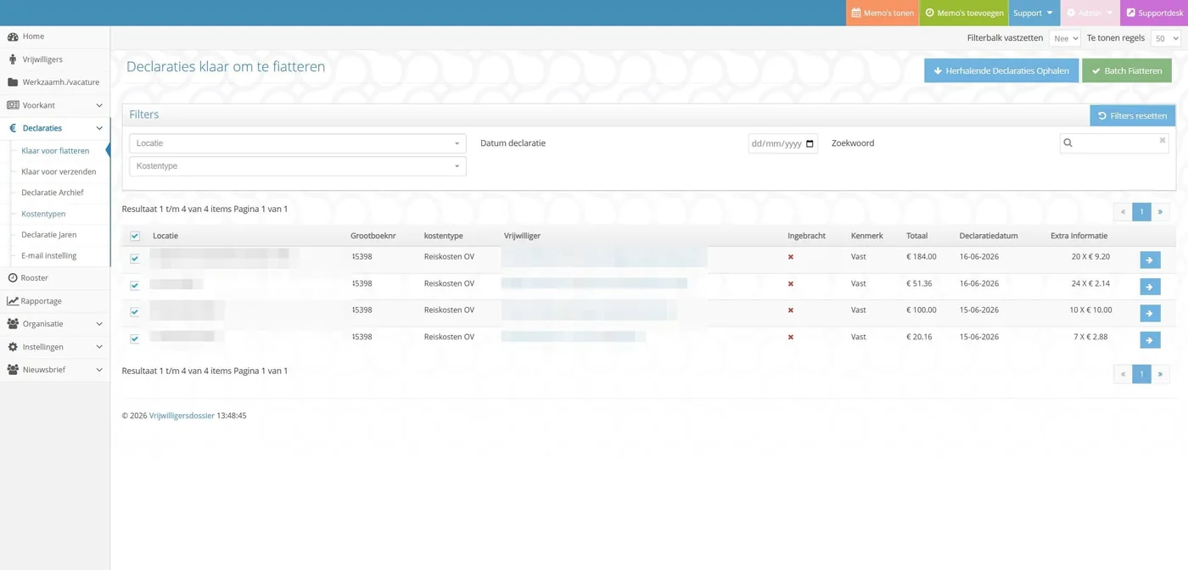The width and height of the screenshot is (1188, 570).
Task: Toggle the select-all checkbox in the table header
Action: tap(135, 237)
